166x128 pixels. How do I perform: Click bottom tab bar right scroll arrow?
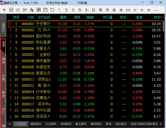pos(161,124)
